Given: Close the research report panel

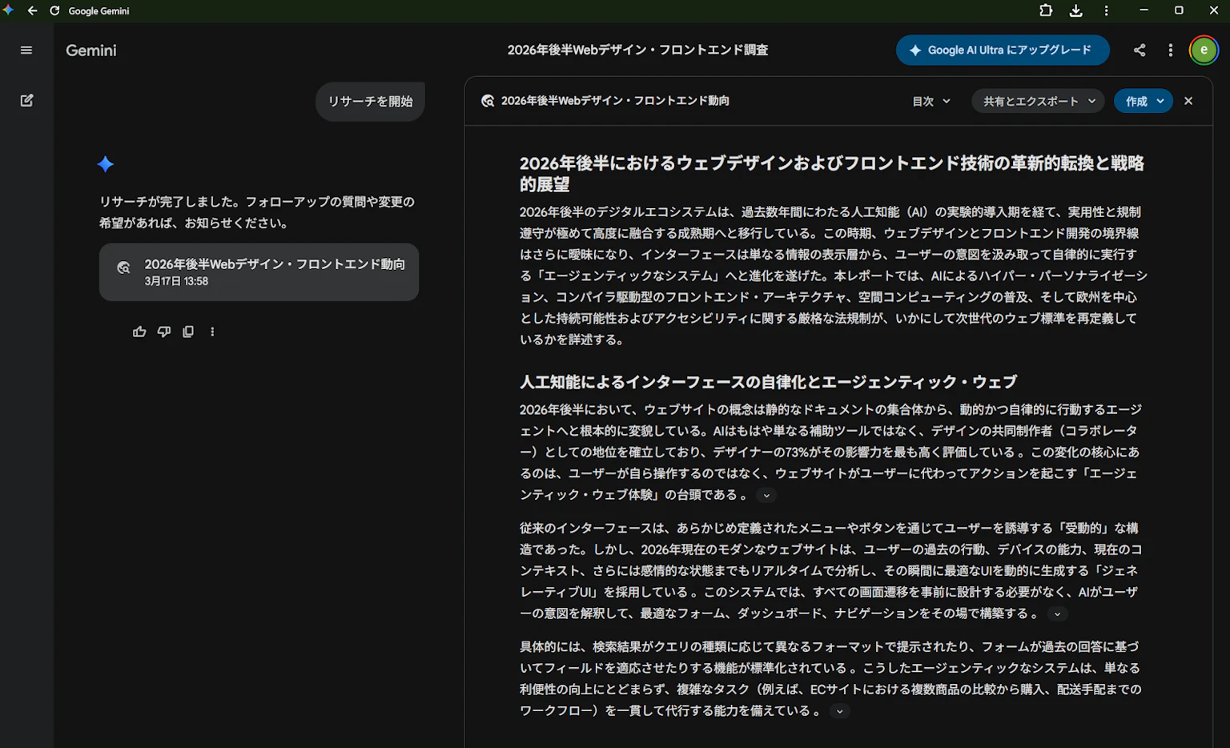Looking at the screenshot, I should pyautogui.click(x=1188, y=101).
